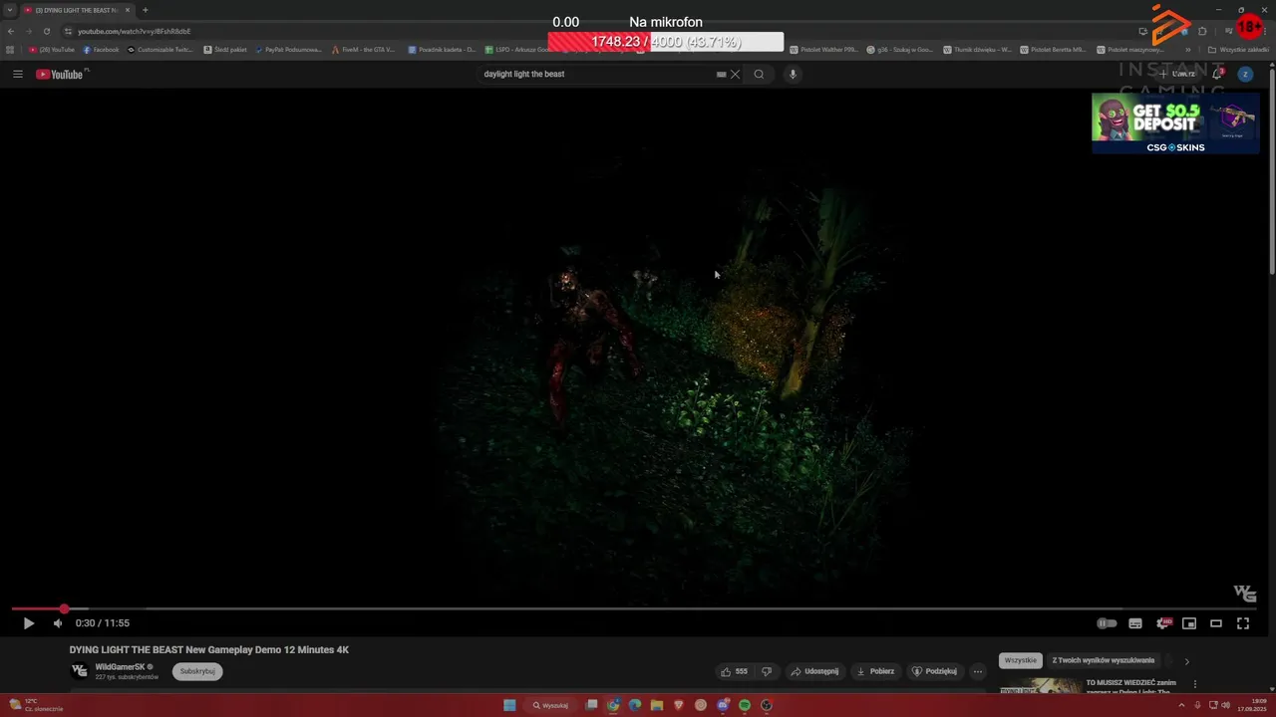The height and width of the screenshot is (717, 1276).
Task: Open the browser extensions puzzle icon
Action: (x=1202, y=31)
